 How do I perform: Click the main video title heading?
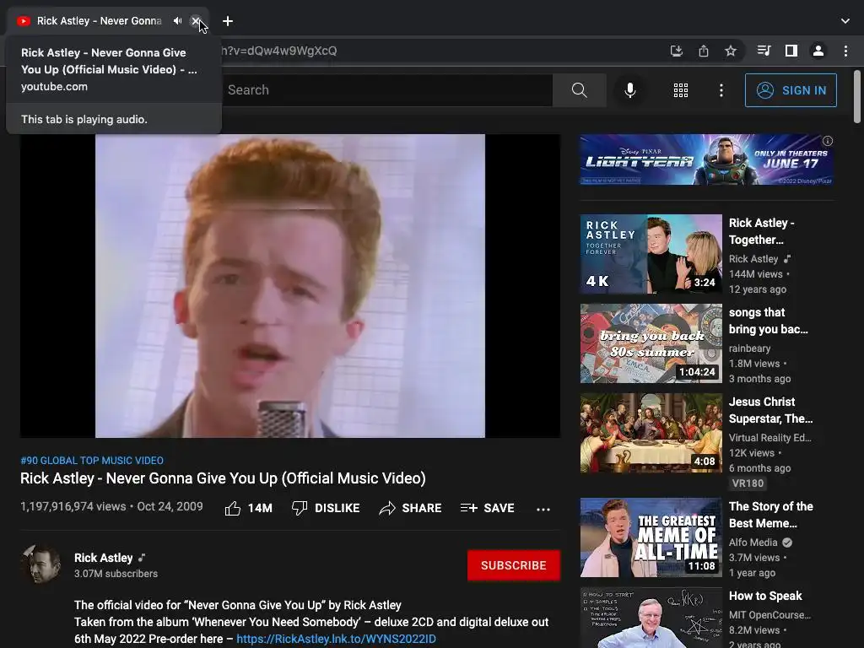point(223,478)
